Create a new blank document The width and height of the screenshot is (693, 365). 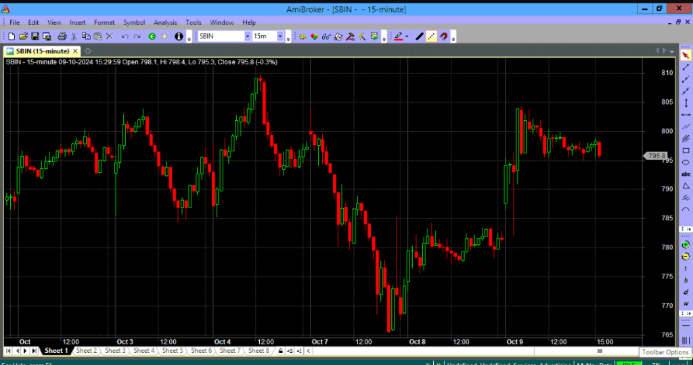coord(12,36)
